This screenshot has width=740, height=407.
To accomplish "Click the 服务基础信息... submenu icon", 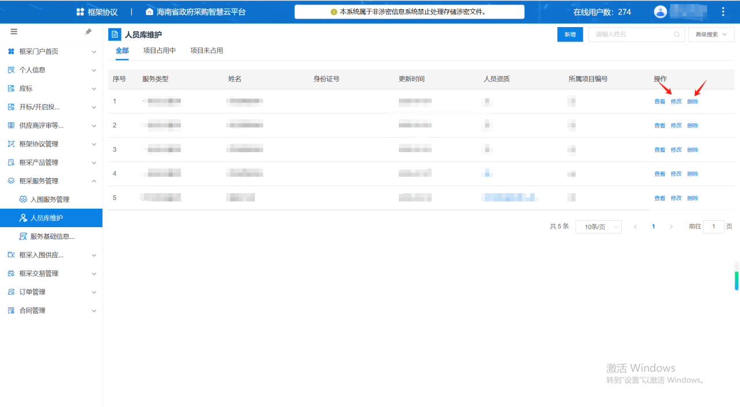I will tap(23, 236).
